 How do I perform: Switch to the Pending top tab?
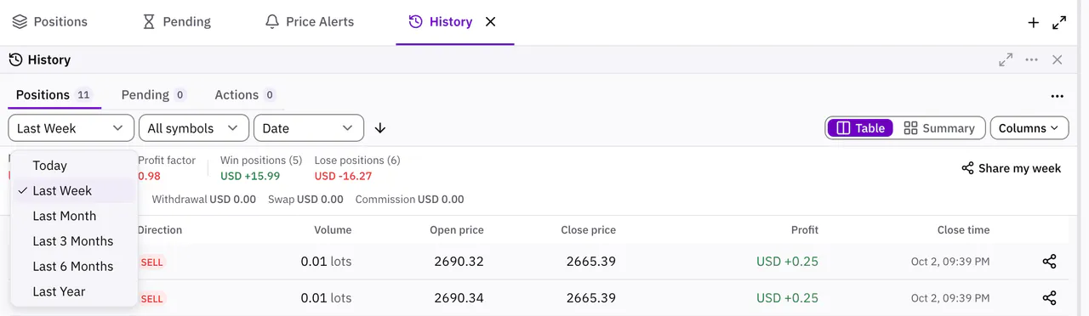(x=176, y=22)
